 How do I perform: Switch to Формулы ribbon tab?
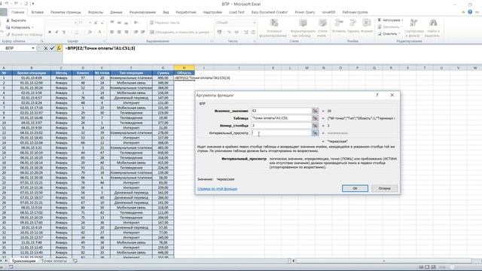click(96, 12)
